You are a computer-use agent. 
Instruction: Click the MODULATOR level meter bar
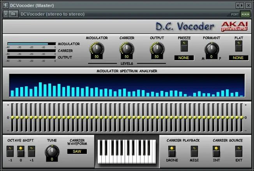pyautogui.click(x=32, y=44)
